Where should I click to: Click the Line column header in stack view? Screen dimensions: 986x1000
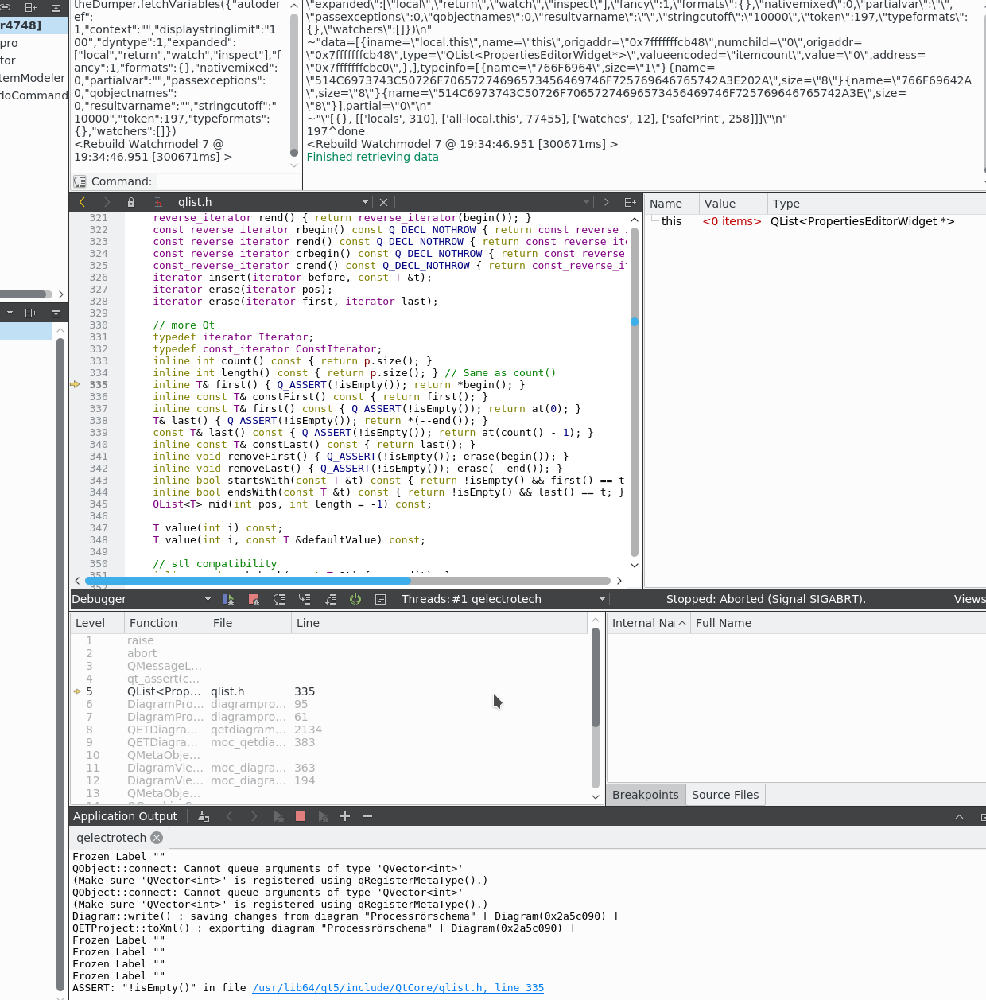click(x=440, y=623)
